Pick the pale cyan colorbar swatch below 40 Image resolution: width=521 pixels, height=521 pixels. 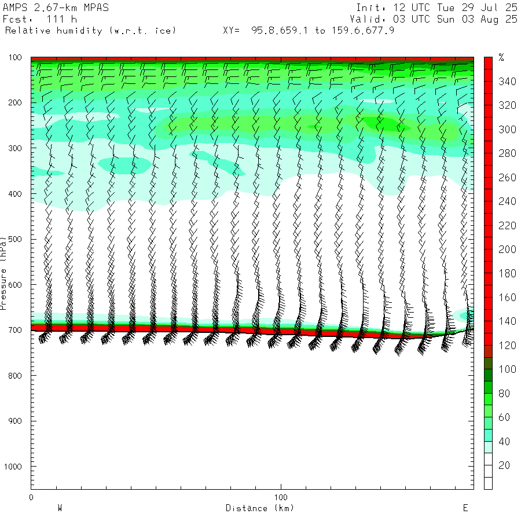(x=488, y=447)
